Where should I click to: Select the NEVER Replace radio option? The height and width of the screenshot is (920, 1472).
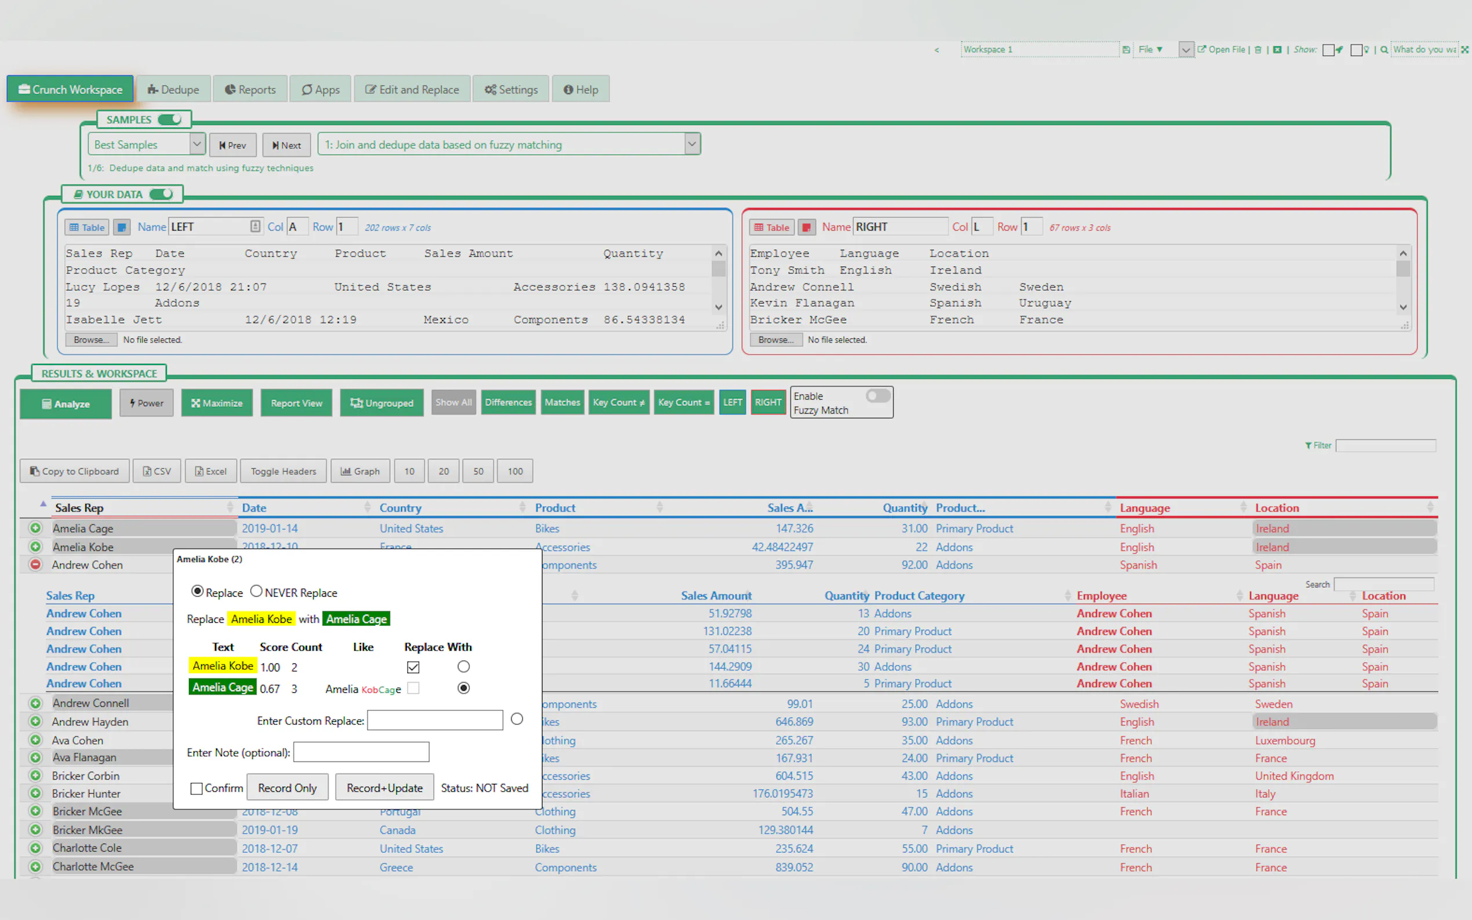click(256, 592)
